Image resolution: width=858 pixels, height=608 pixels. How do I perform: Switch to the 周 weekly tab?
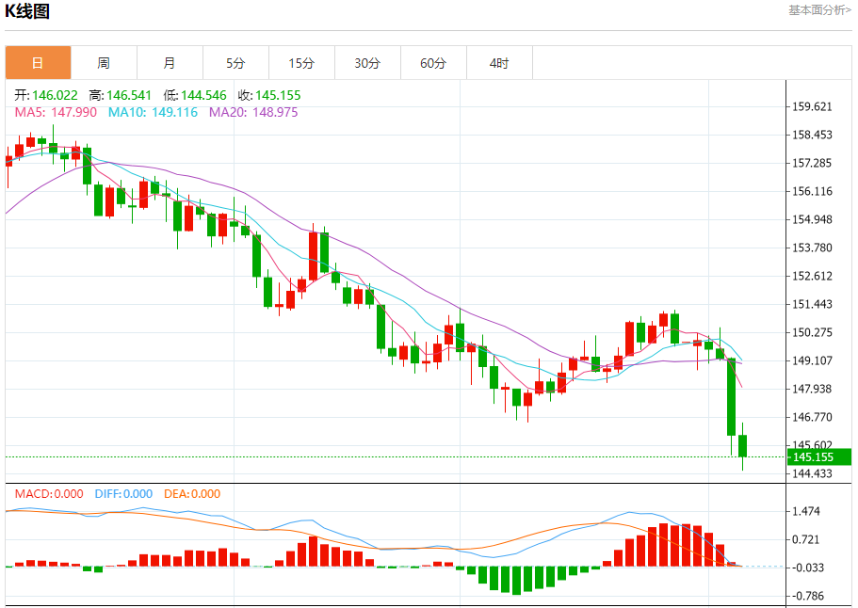(104, 63)
